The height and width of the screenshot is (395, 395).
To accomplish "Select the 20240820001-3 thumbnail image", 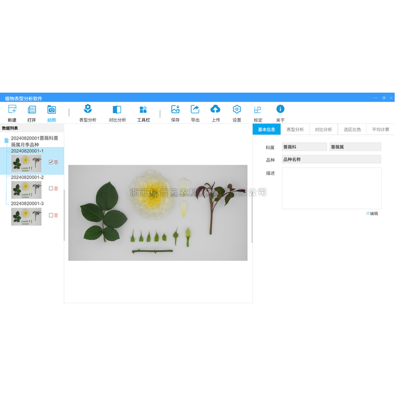I will point(26,216).
